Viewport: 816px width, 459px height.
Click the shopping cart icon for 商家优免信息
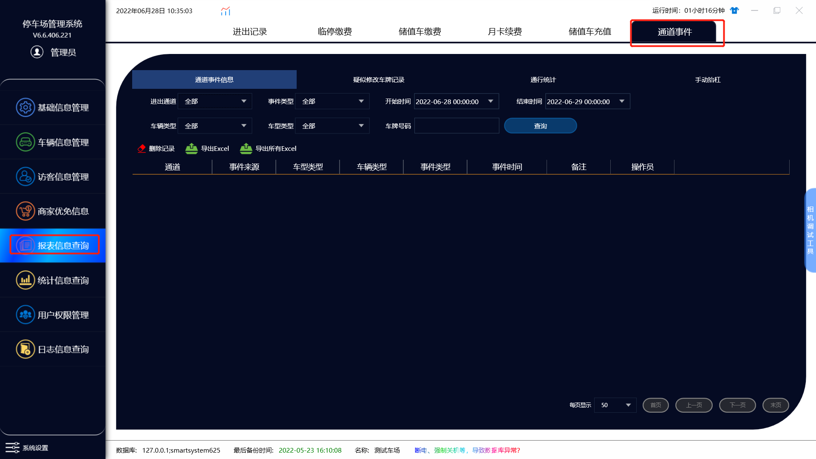pyautogui.click(x=25, y=211)
